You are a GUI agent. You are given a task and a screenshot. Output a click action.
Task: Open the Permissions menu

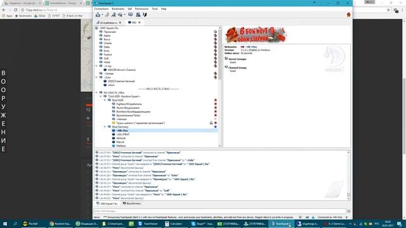click(141, 9)
